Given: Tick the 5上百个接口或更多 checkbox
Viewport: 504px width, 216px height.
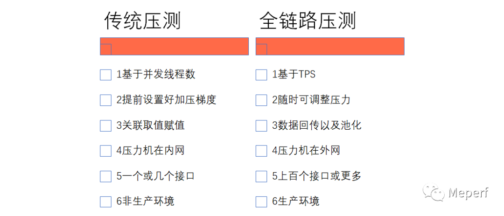Looking at the screenshot, I should click(261, 176).
